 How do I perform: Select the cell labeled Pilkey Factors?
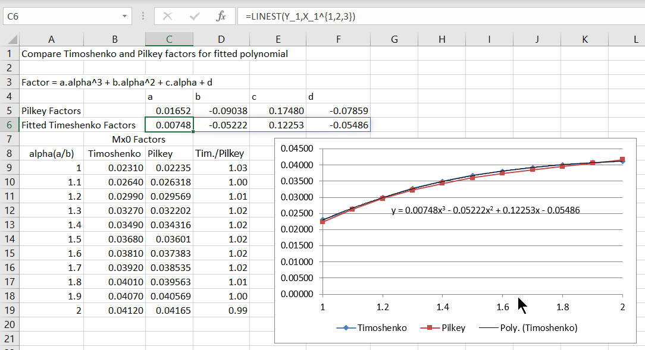[51, 111]
